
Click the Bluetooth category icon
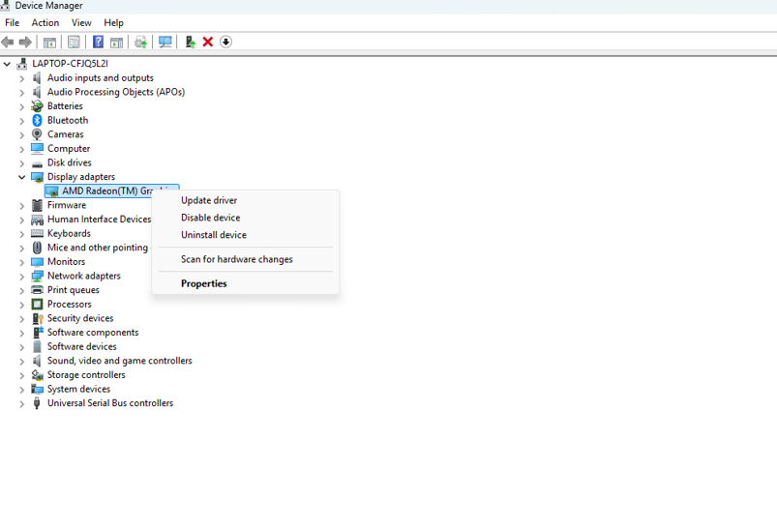[37, 120]
